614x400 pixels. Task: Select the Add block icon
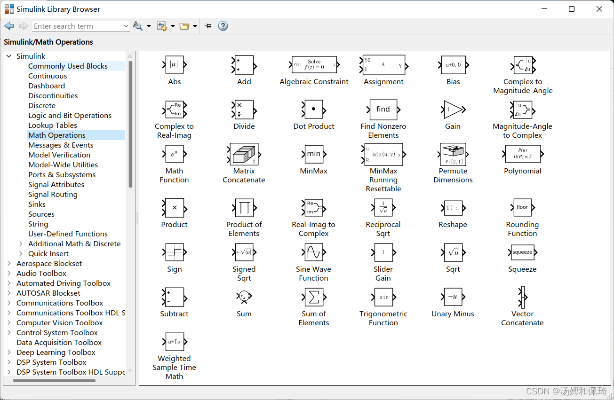coord(244,65)
